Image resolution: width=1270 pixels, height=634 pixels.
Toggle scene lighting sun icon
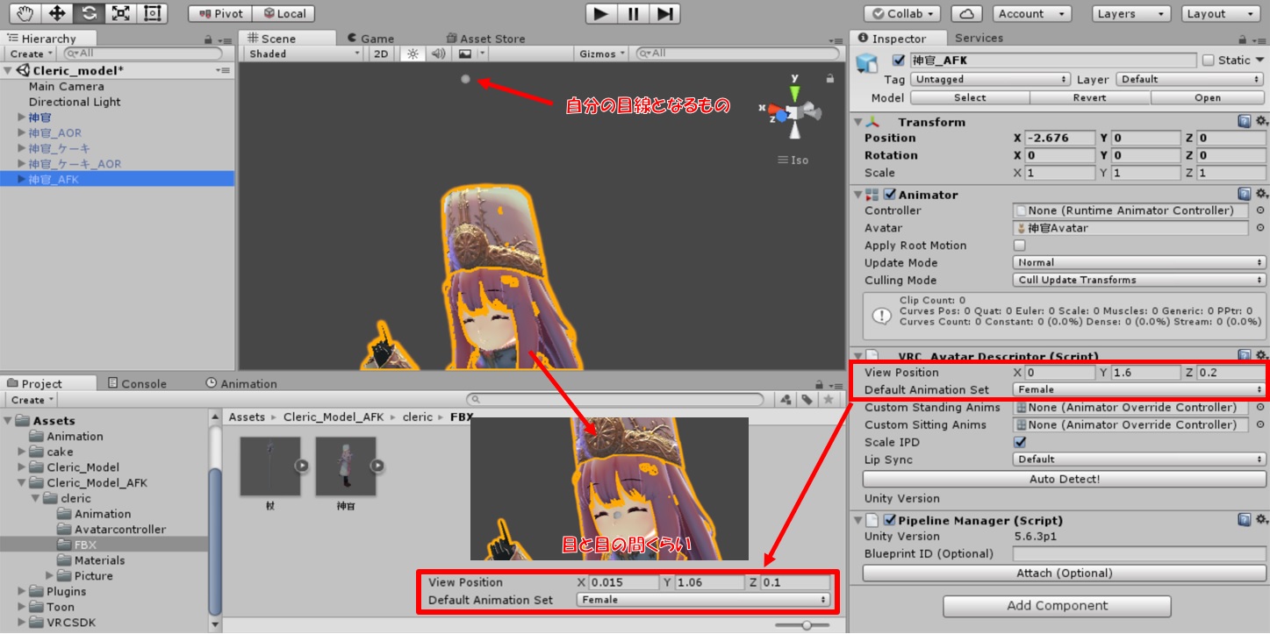click(x=413, y=53)
